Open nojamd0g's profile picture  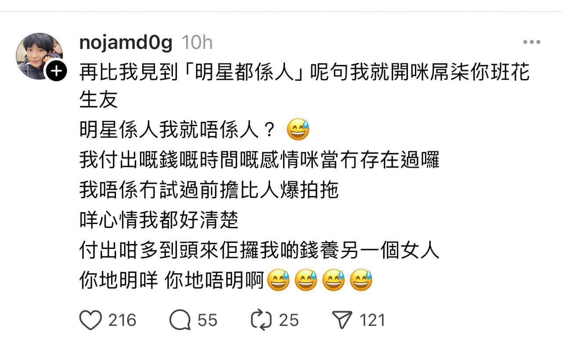click(39, 56)
